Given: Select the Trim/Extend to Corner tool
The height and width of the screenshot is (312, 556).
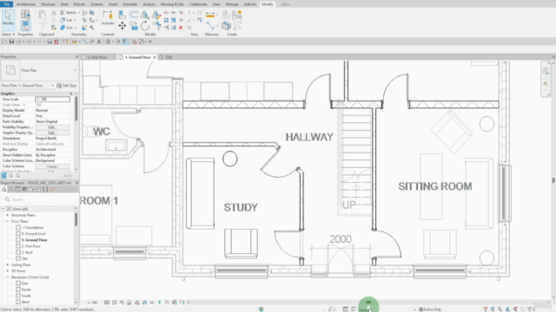Looking at the screenshot, I should pyautogui.click(x=156, y=25).
